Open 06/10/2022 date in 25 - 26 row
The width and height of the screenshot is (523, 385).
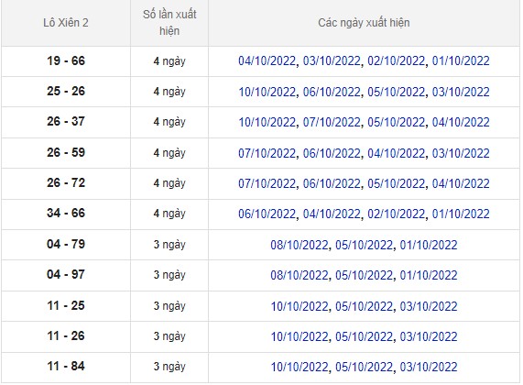click(332, 92)
